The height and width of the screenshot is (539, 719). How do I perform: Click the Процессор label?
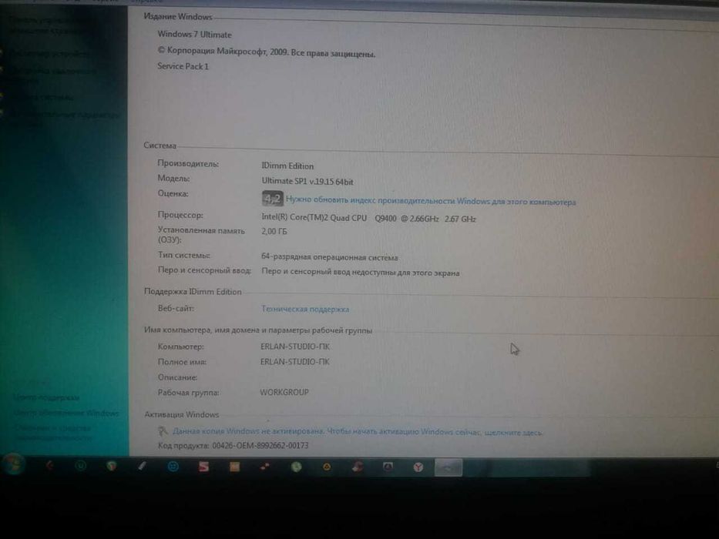[x=180, y=215]
